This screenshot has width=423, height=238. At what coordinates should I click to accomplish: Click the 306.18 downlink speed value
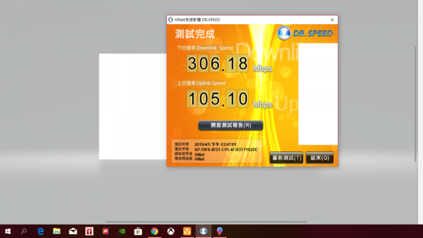click(217, 63)
